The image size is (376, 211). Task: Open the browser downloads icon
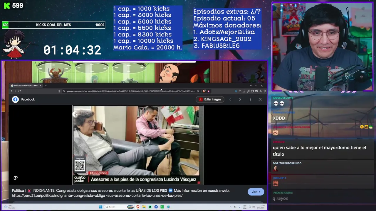tap(244, 91)
